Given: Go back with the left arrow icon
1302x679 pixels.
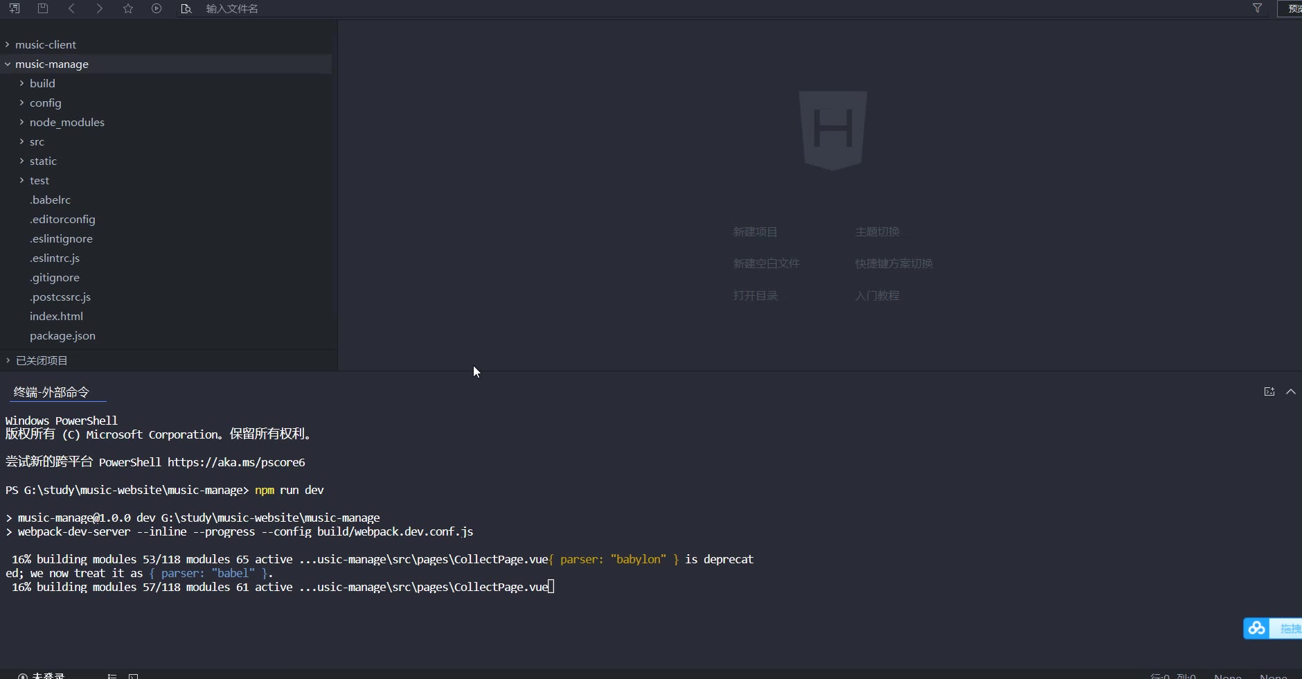Looking at the screenshot, I should 71,8.
